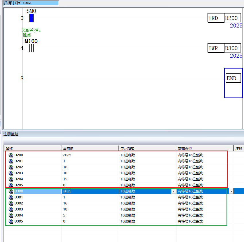The height and width of the screenshot is (242, 244).
Task: Click the D302 register icon
Action: (11, 203)
